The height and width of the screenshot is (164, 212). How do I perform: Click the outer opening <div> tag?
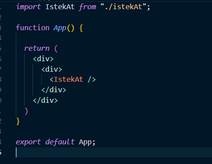click(43, 59)
